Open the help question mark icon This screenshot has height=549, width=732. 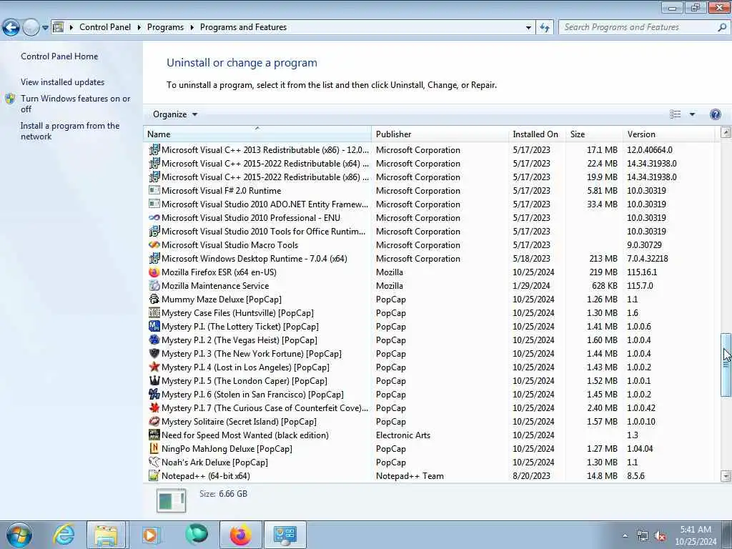click(x=715, y=114)
